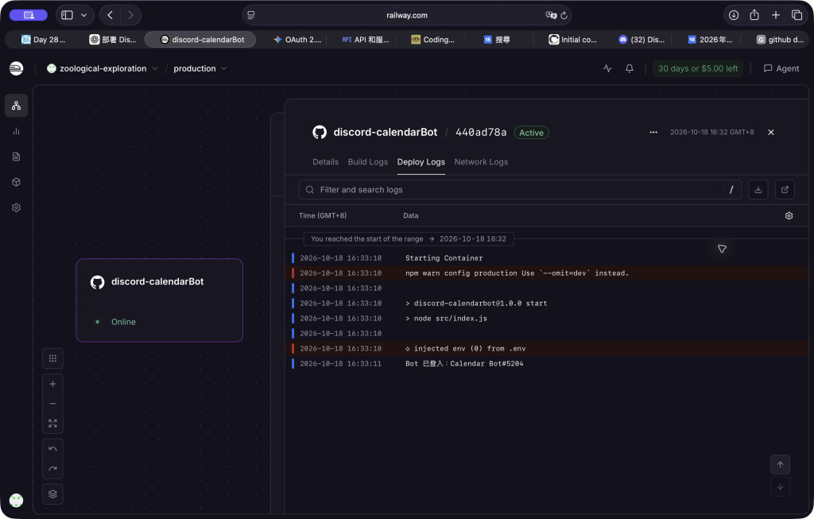Open log column settings gear
The width and height of the screenshot is (814, 519).
tap(789, 215)
